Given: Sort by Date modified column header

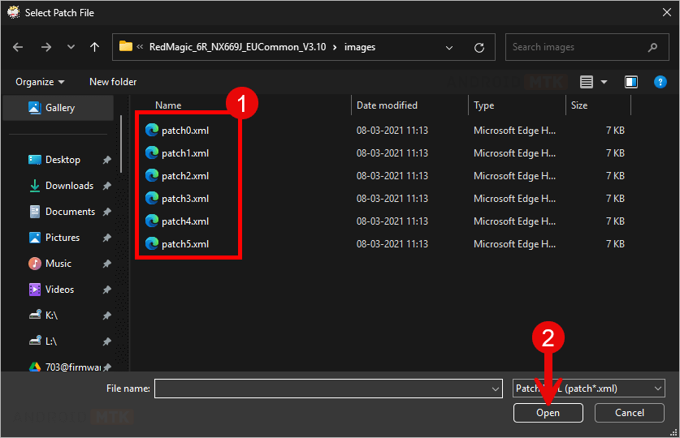Looking at the screenshot, I should (x=387, y=105).
